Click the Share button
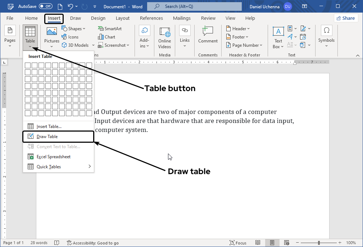The width and height of the screenshot is (363, 247). 345,18
